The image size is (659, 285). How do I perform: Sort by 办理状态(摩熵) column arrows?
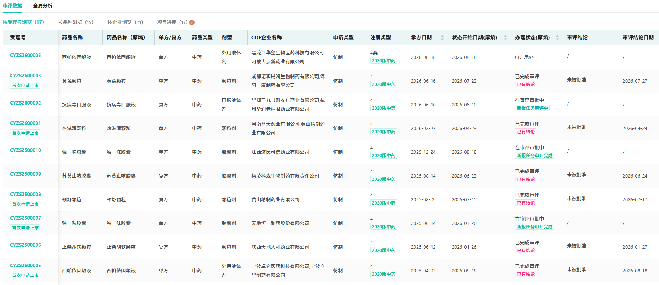click(557, 37)
